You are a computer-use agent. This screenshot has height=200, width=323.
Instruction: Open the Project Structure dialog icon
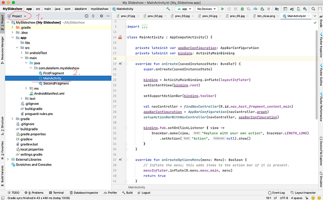tap(277, 9)
